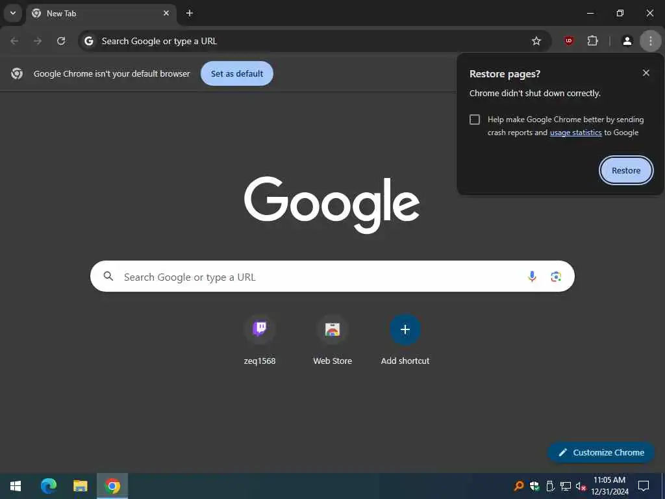Open network status tray icon
The width and height of the screenshot is (665, 499).
[x=566, y=486]
